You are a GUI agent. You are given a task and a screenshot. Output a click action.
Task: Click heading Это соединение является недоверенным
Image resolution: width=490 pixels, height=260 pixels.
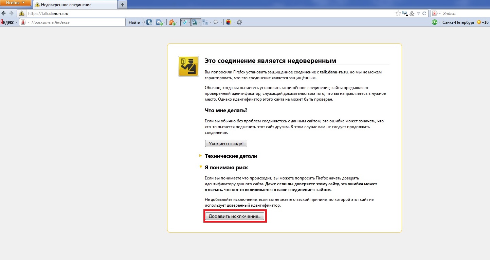pyautogui.click(x=270, y=61)
